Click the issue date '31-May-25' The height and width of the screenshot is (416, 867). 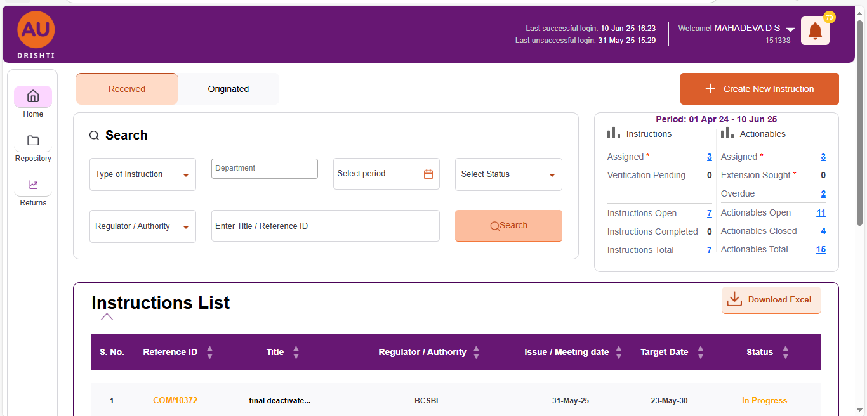[x=571, y=401]
